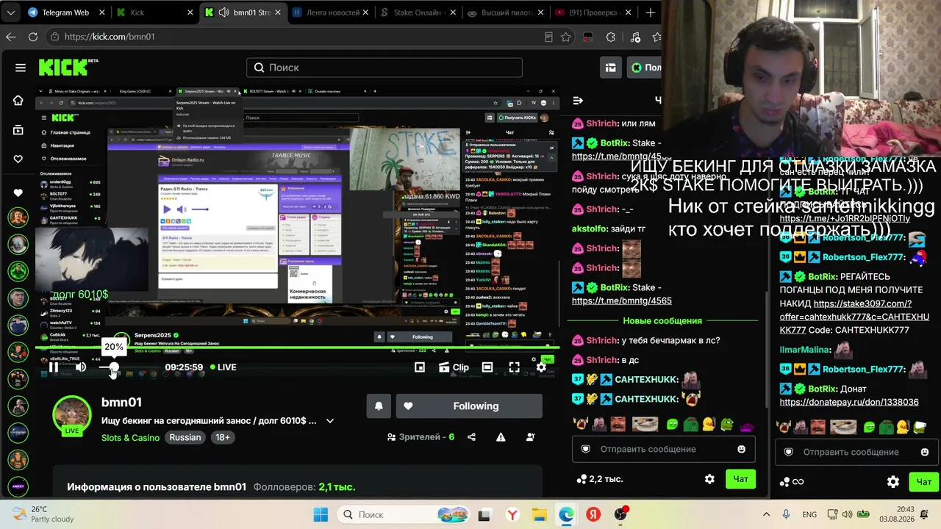Toggle notifications bell for bmn01

pos(379,406)
